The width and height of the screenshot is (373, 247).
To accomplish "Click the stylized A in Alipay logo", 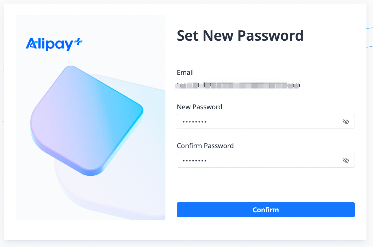I will point(31,44).
